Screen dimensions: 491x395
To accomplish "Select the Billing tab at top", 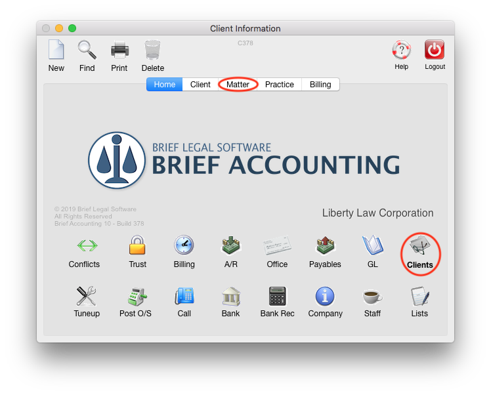I will [x=320, y=85].
